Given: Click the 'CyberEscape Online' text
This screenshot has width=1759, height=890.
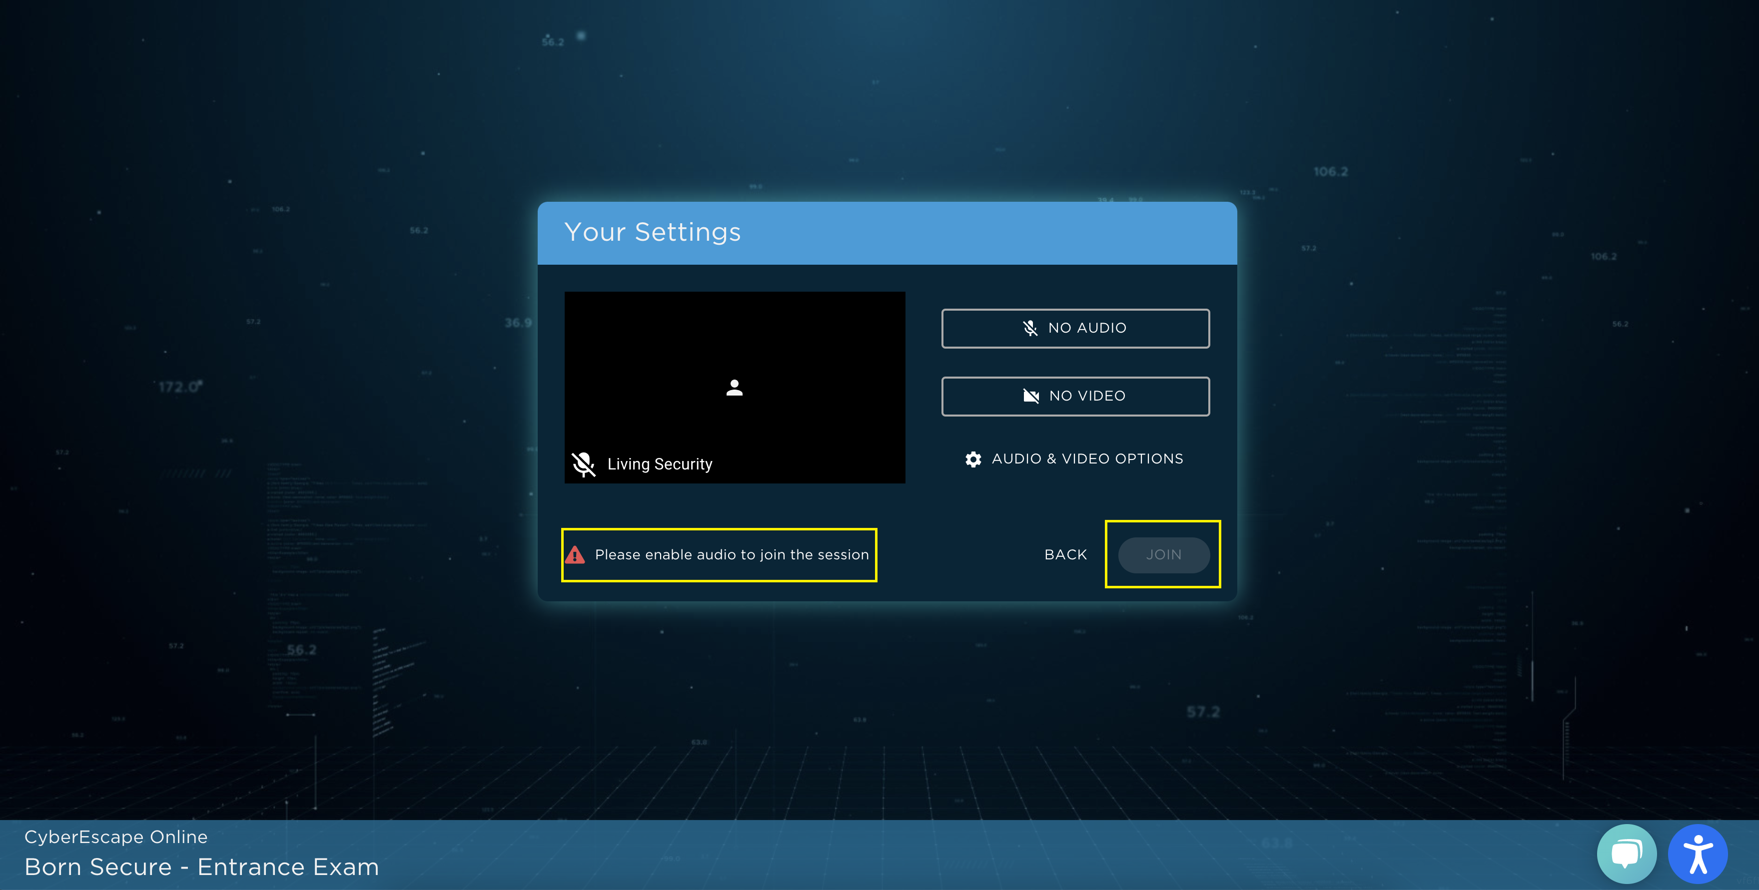Looking at the screenshot, I should coord(116,838).
